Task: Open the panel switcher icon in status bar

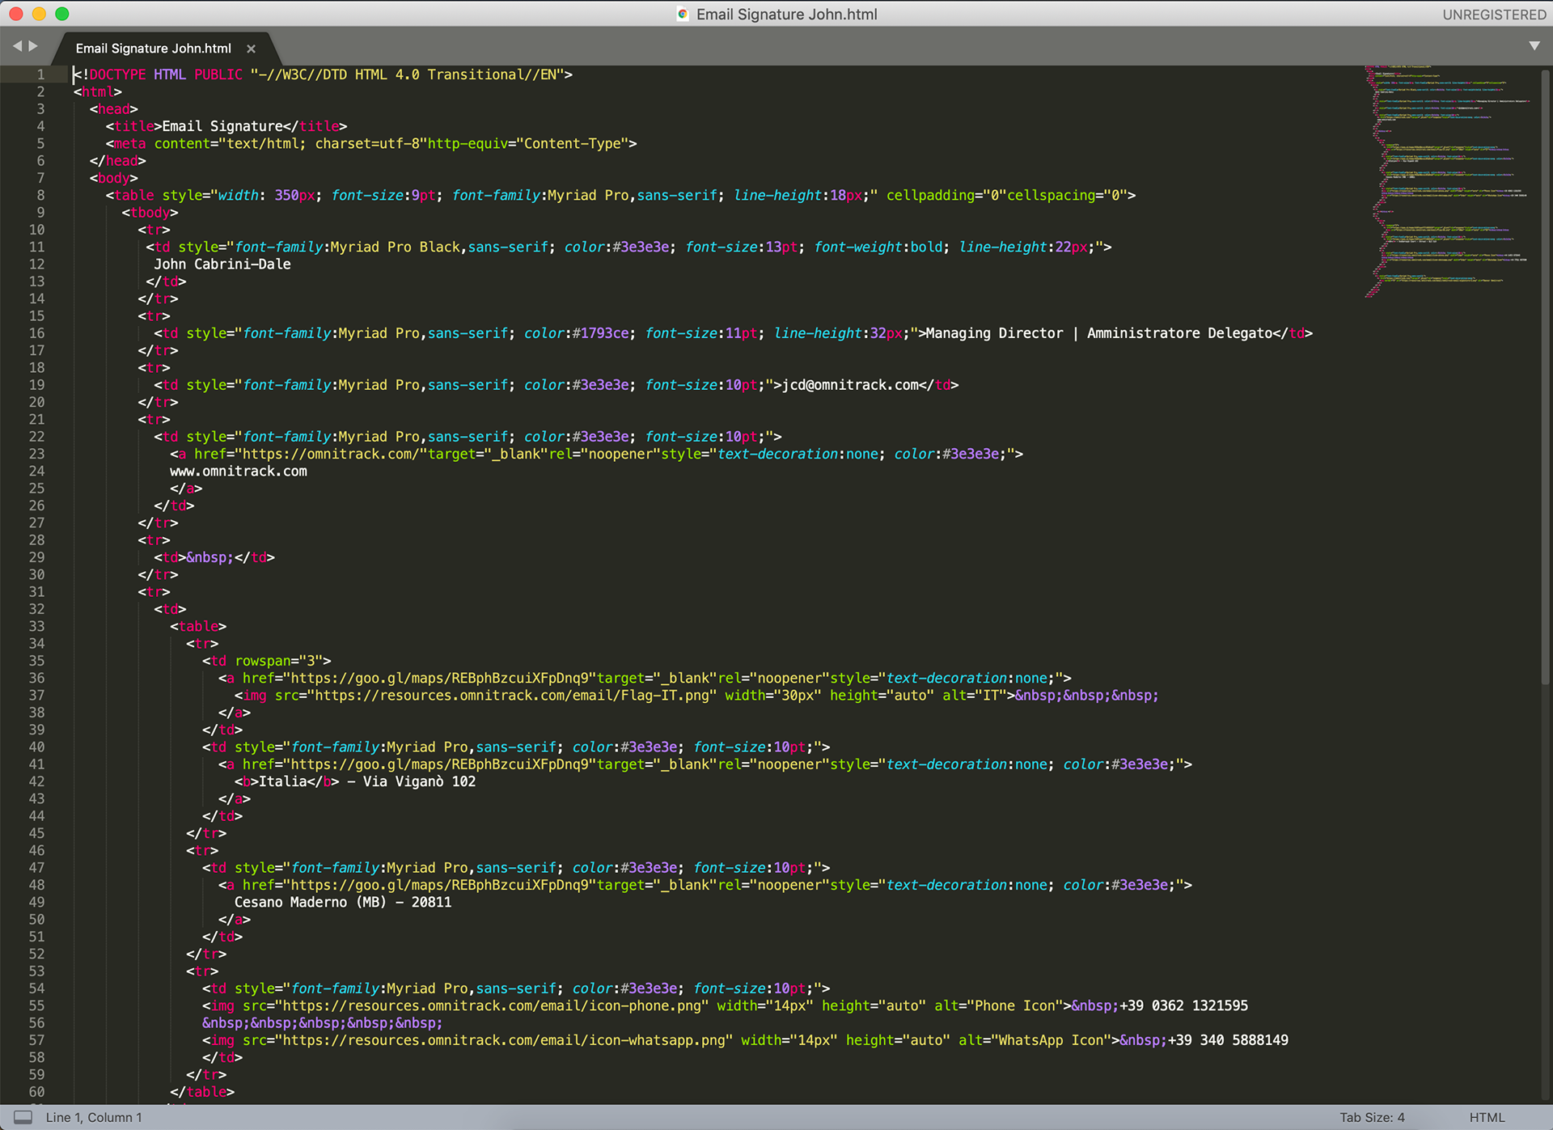Action: (23, 1117)
